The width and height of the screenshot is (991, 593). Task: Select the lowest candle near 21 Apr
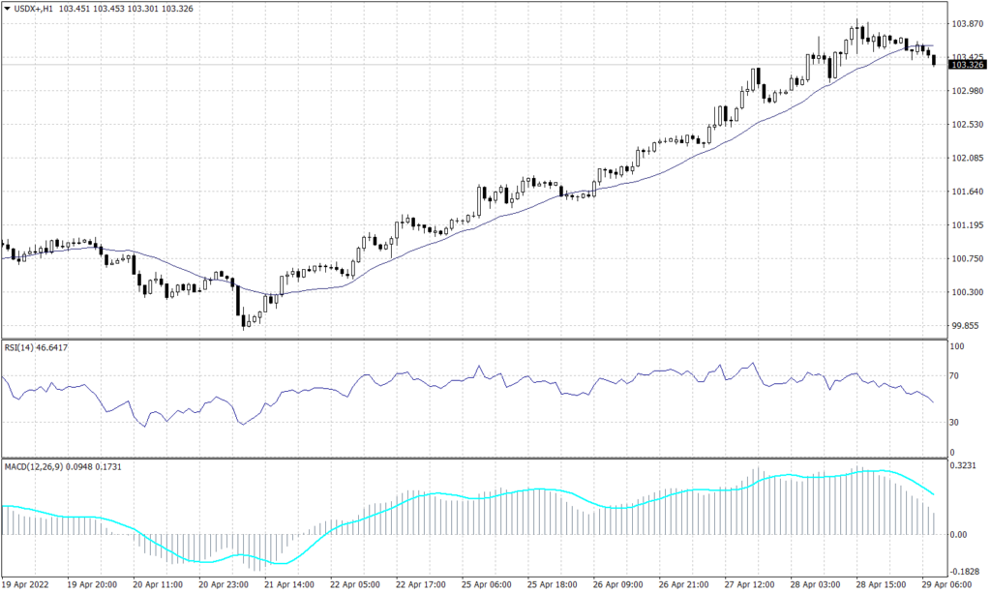click(244, 319)
